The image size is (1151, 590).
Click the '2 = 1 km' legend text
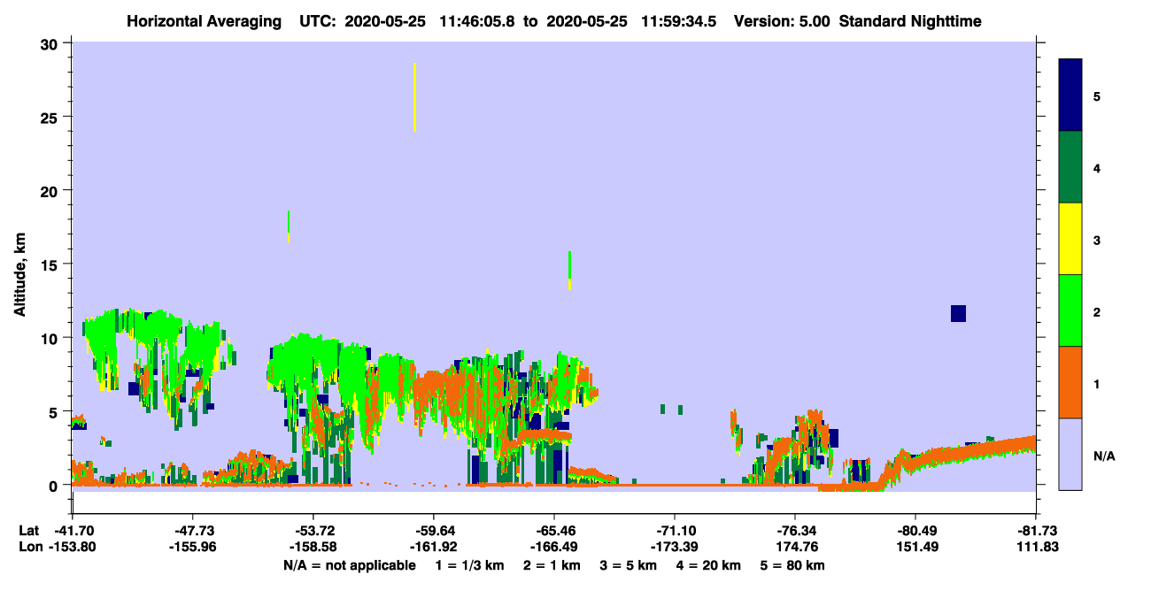pos(552,565)
